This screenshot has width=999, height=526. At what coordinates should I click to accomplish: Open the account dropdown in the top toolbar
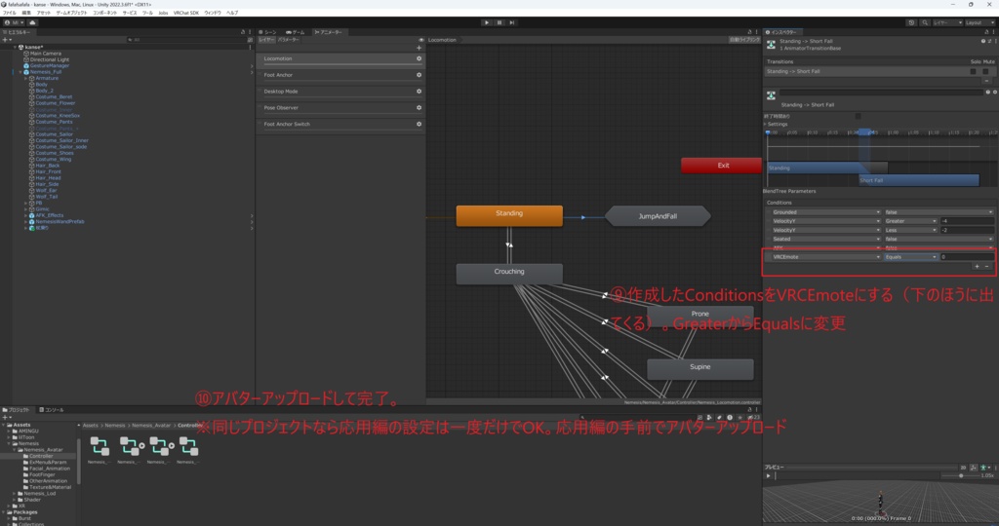(14, 22)
